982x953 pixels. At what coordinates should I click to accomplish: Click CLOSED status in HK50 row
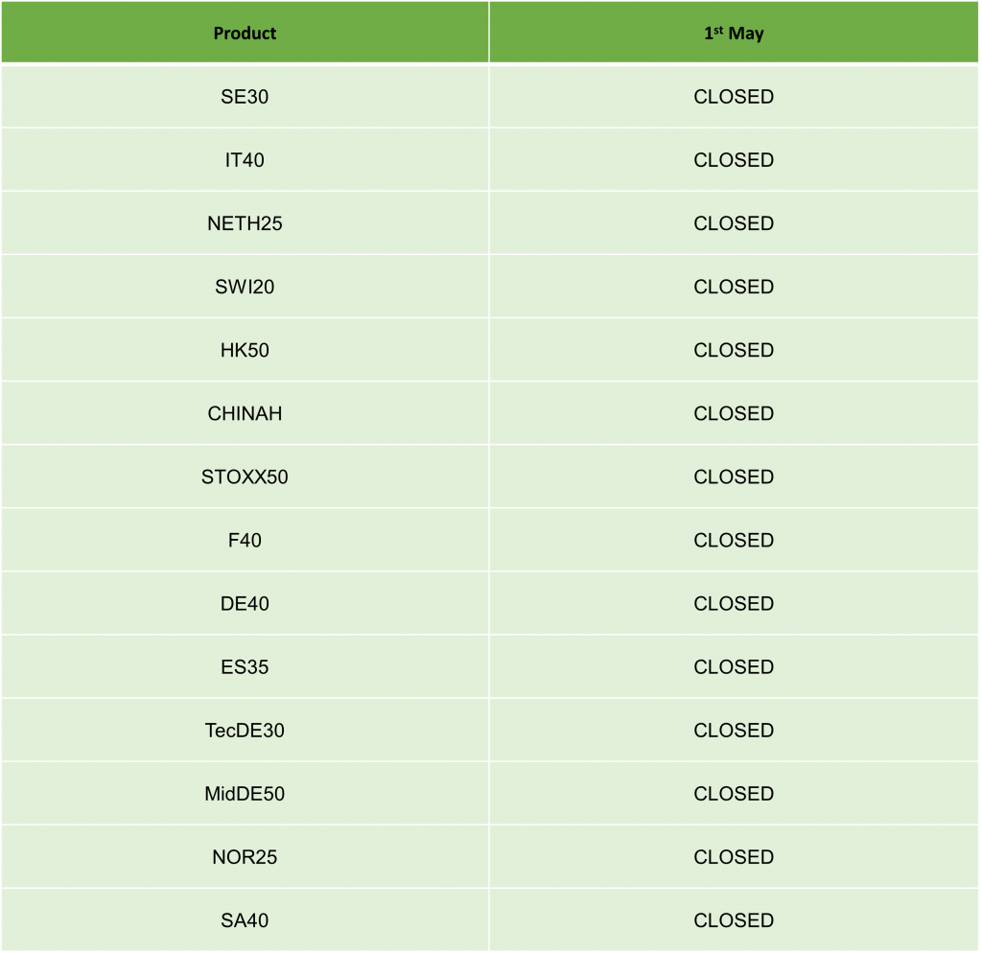[x=734, y=350]
